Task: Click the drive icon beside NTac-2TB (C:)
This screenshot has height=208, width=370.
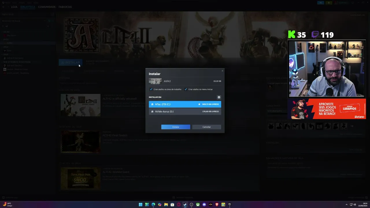Action: tap(152, 104)
